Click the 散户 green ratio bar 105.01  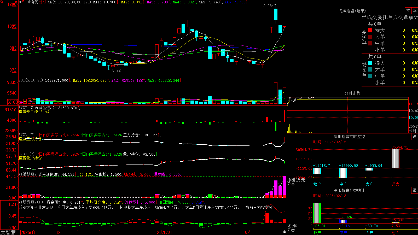tap(317, 213)
